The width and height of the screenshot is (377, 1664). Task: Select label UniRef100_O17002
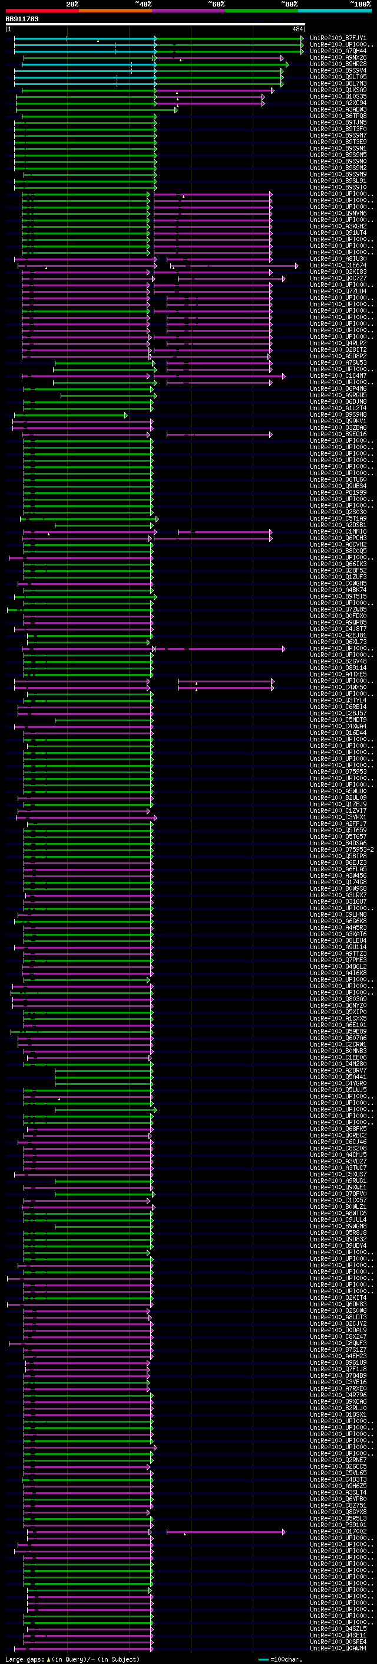coord(338,1531)
